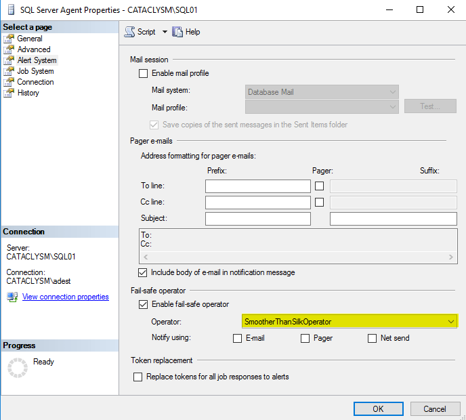Click the General page icon

coord(9,39)
